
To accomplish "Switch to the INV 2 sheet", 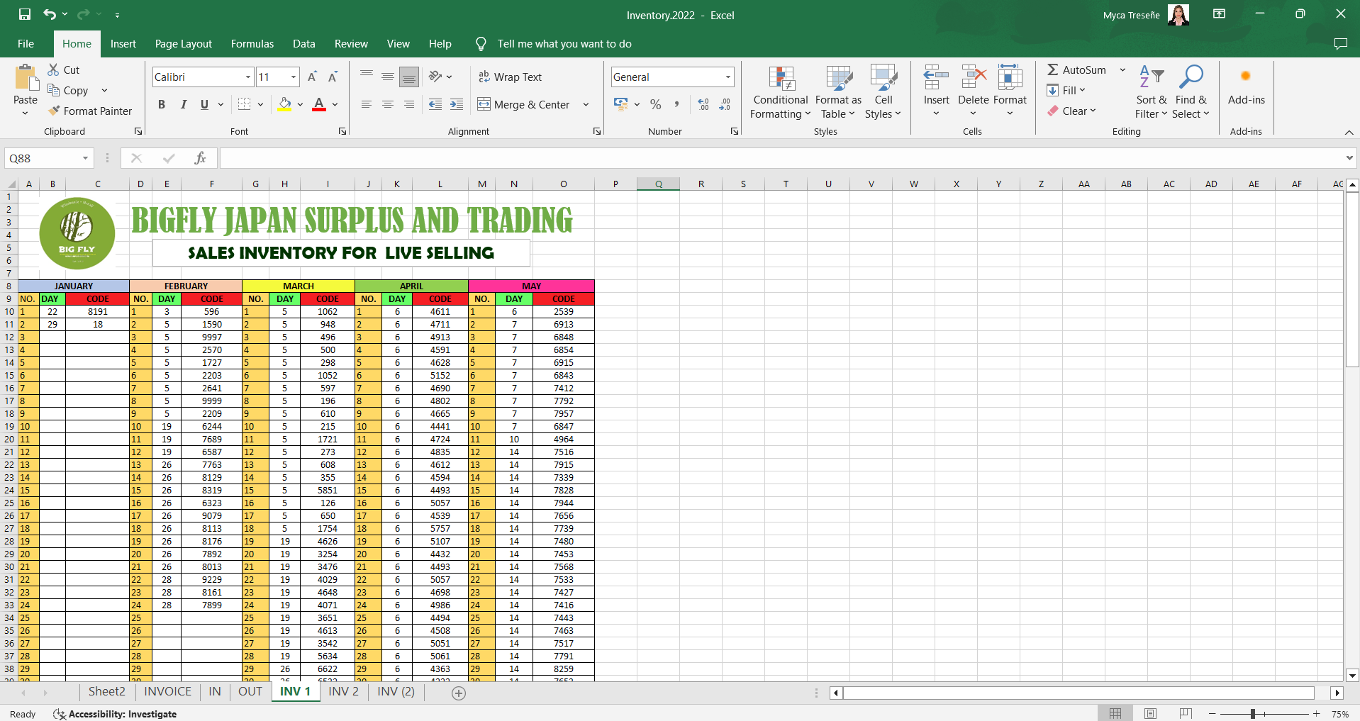I will click(344, 692).
